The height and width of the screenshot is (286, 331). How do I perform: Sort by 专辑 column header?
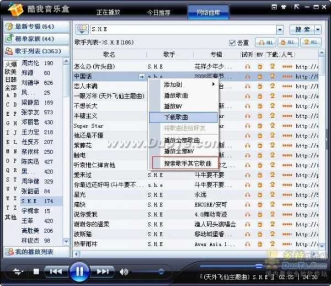(x=216, y=55)
